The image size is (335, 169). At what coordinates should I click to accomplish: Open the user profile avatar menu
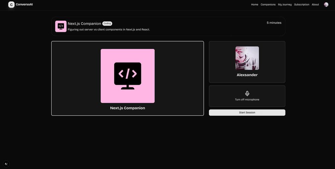tap(326, 4)
